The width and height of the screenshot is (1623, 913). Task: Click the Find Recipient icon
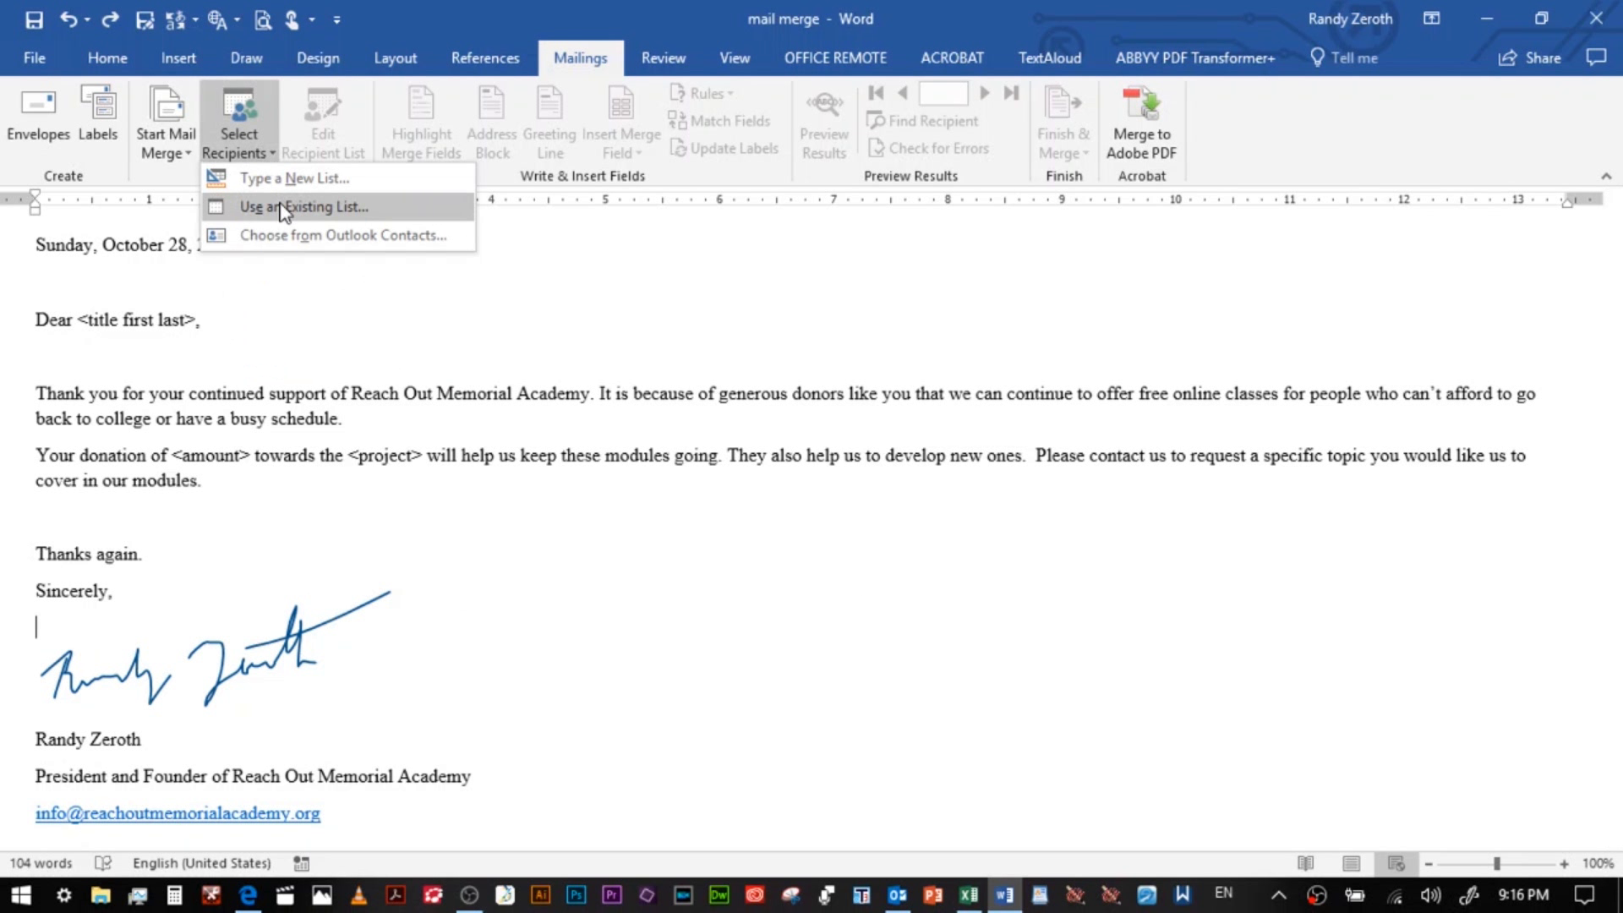pyautogui.click(x=923, y=120)
